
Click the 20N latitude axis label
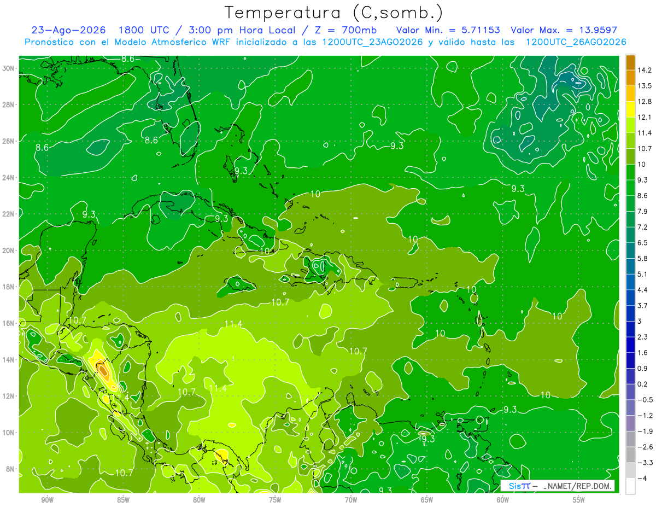point(9,250)
